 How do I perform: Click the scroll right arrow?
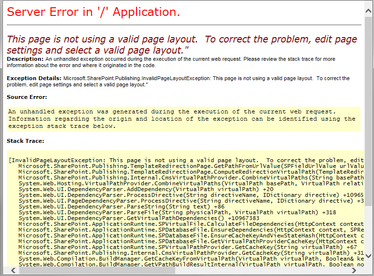[x=354, y=270]
